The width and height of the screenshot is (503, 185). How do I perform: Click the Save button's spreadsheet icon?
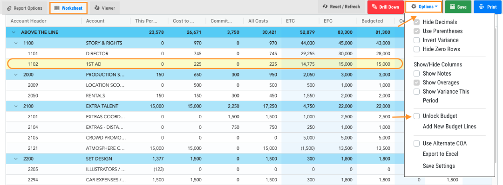pyautogui.click(x=452, y=6)
